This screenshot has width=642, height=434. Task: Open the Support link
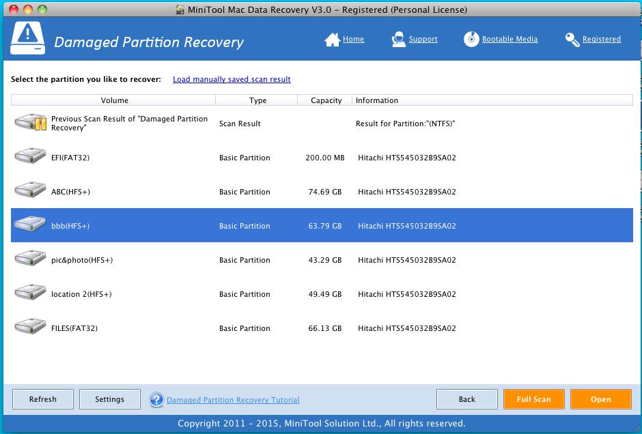pyautogui.click(x=423, y=40)
